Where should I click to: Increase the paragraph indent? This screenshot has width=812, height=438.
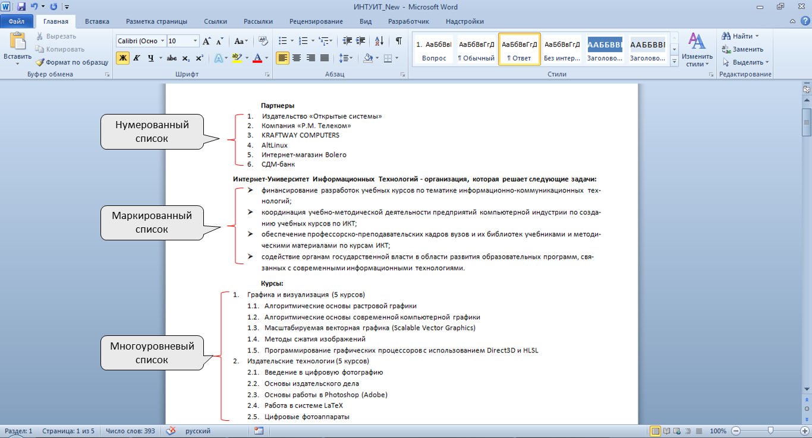[361, 41]
